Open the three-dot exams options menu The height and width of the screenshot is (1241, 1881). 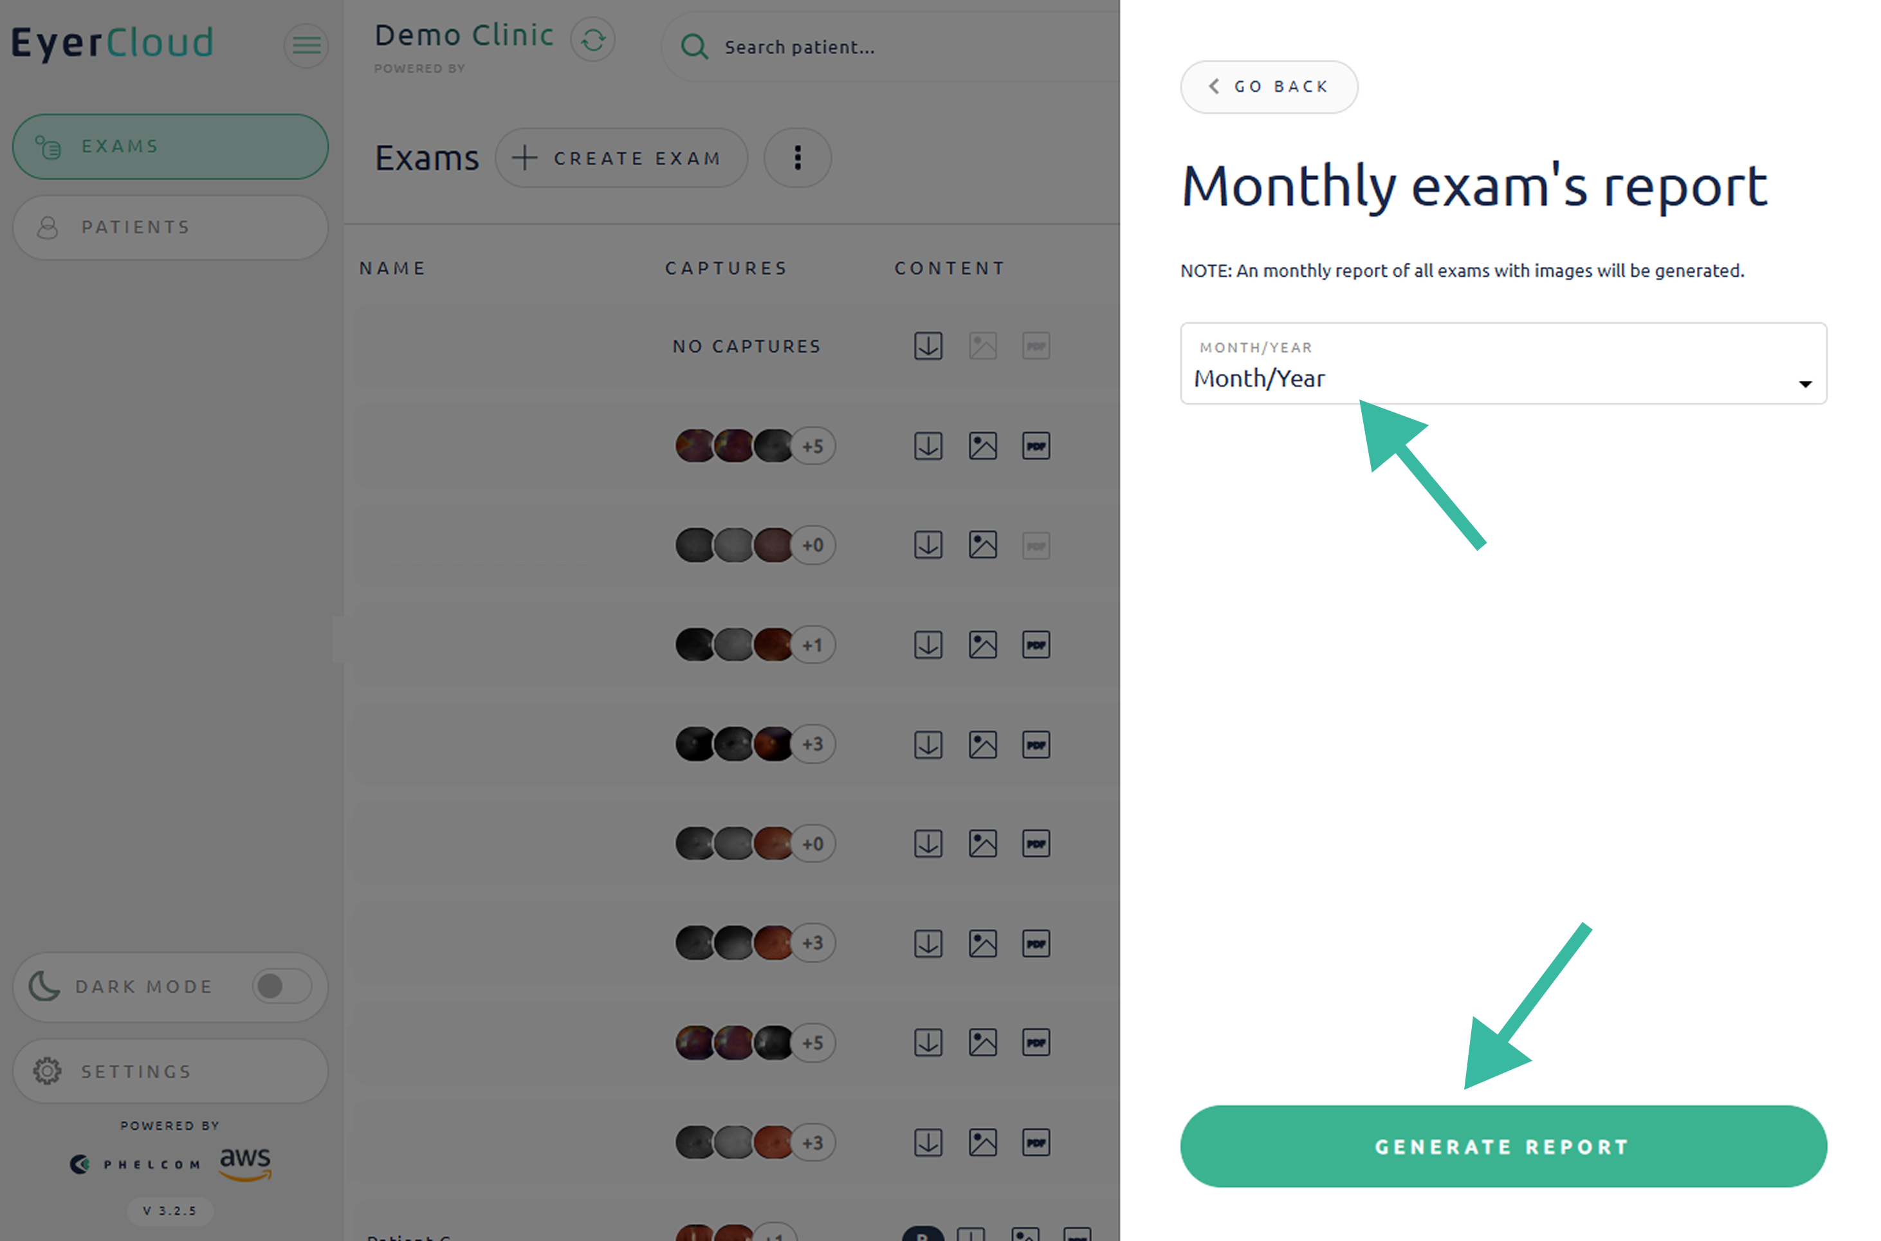coord(797,158)
